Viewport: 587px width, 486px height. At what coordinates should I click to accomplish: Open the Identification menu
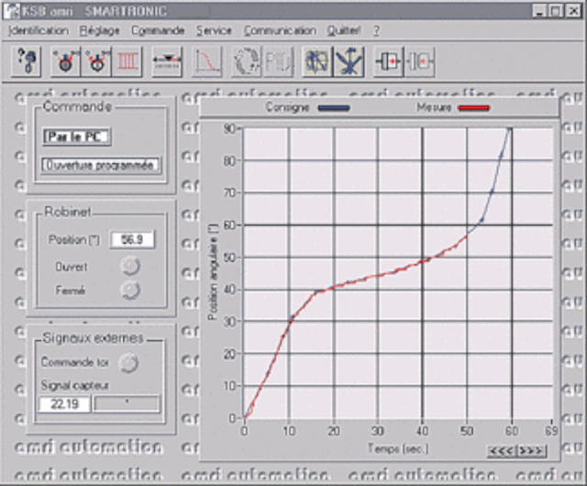point(39,30)
